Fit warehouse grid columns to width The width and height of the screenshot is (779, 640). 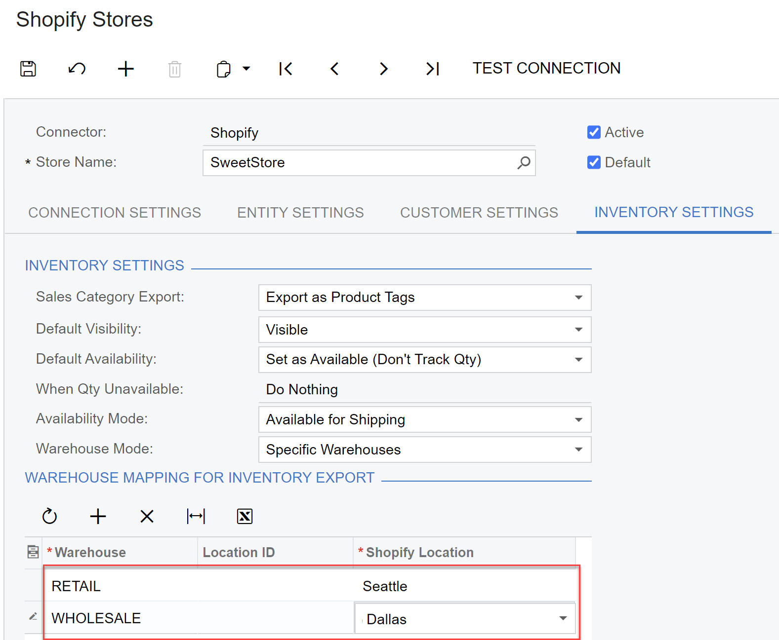tap(196, 516)
